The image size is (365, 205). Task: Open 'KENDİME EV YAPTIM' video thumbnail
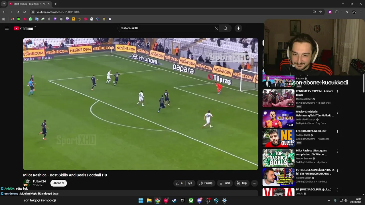click(278, 98)
